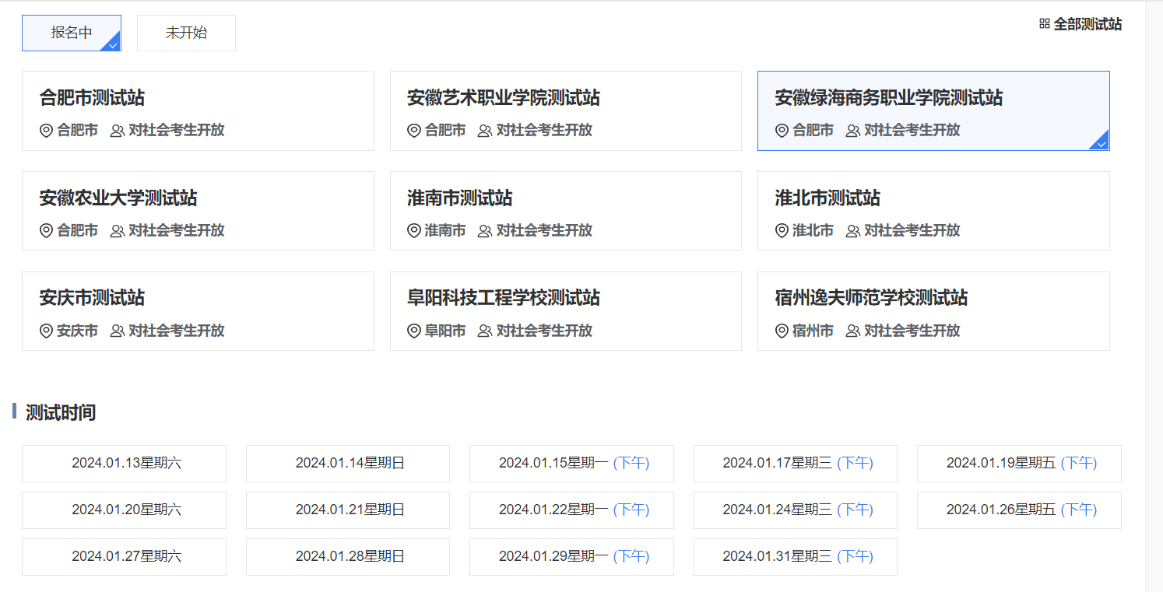Choose the 2024.01.13星期六 test date

click(x=124, y=464)
